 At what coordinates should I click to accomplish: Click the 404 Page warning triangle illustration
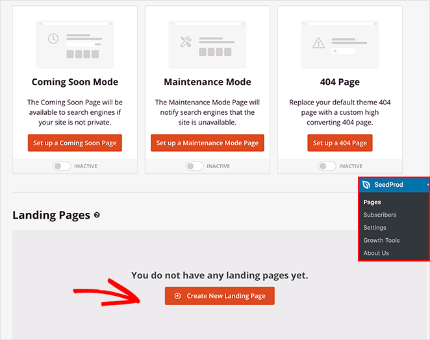tap(318, 43)
